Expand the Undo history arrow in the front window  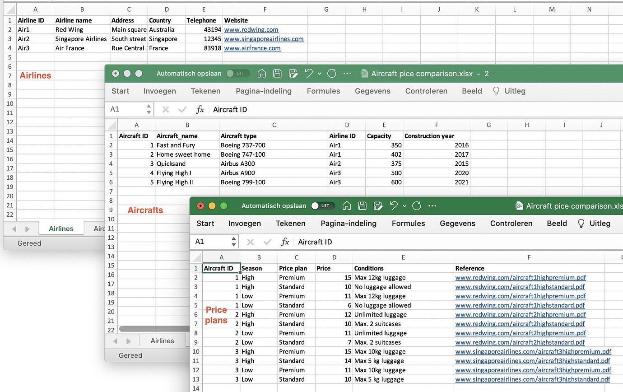(x=404, y=206)
